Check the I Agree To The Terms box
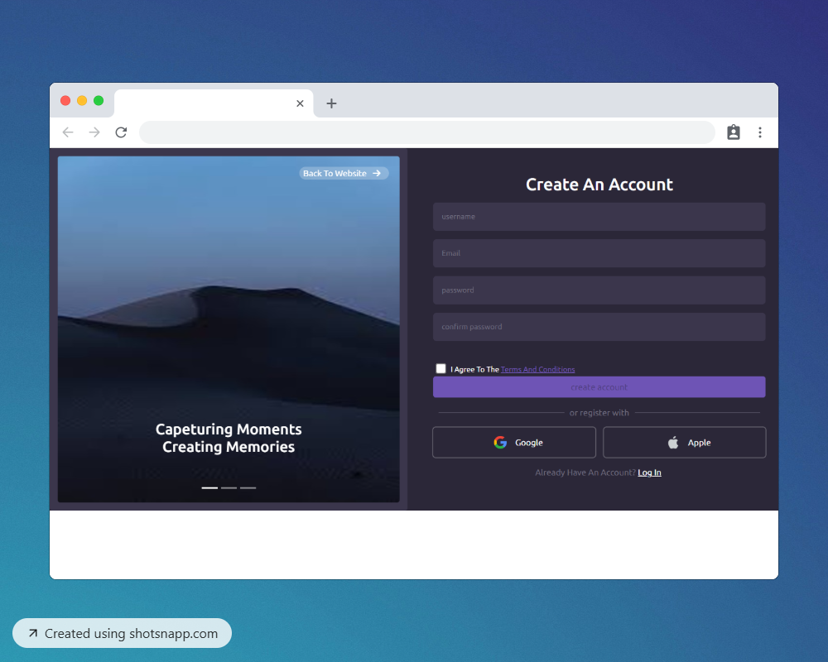828x662 pixels. point(440,369)
